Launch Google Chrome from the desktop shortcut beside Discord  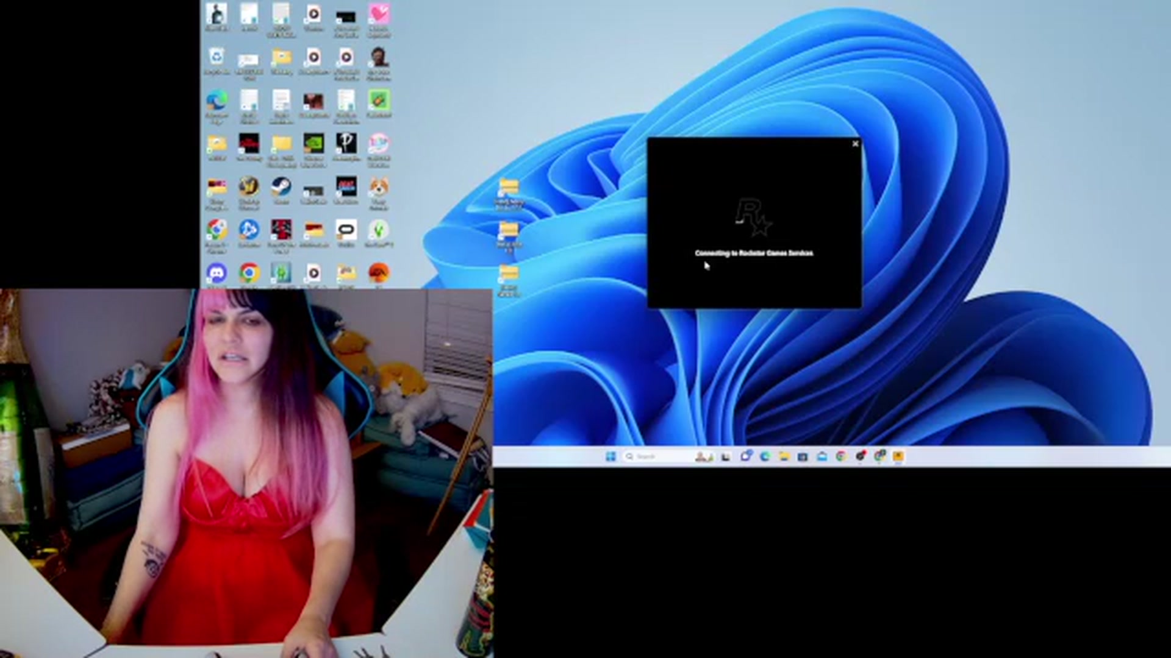[x=249, y=274]
